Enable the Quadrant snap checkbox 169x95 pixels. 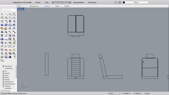click(x=3, y=88)
